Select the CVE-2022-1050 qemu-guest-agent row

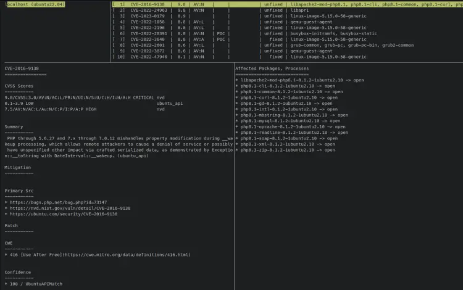tap(222, 22)
